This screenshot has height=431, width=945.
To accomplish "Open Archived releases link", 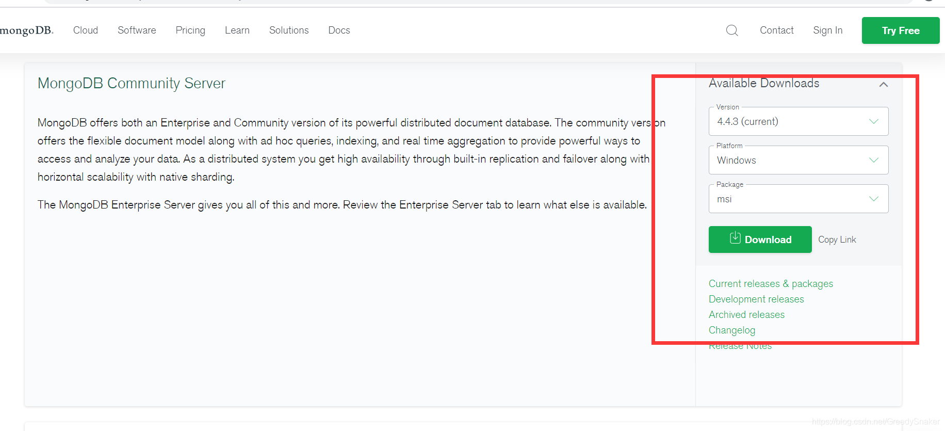I will pyautogui.click(x=746, y=315).
